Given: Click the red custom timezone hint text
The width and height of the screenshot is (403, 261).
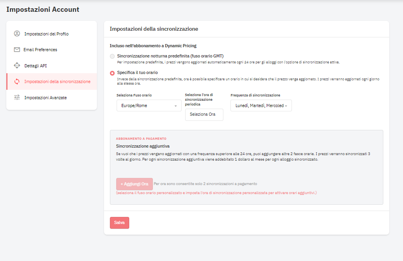Looking at the screenshot, I should click(x=216, y=193).
